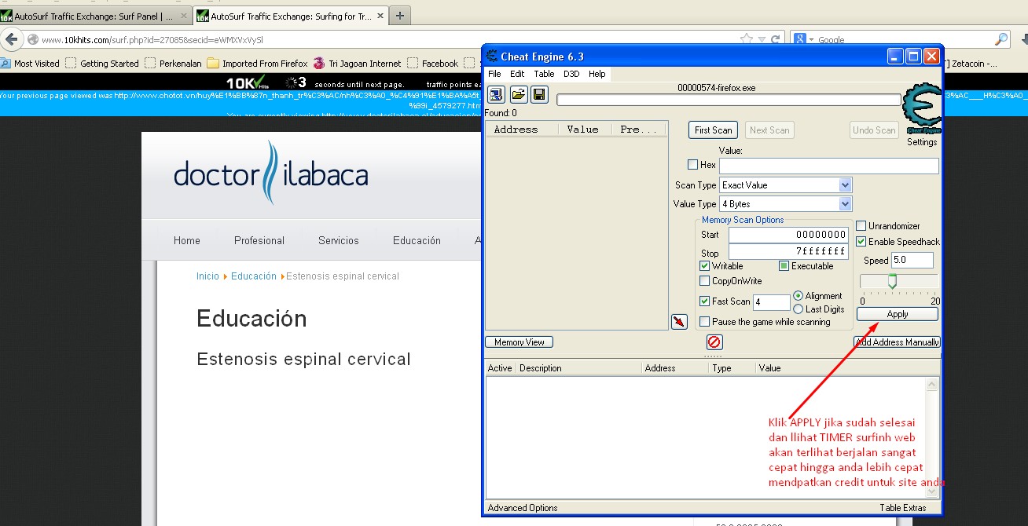Open new tab with plus button
Image resolution: width=1028 pixels, height=526 pixels.
pyautogui.click(x=399, y=15)
